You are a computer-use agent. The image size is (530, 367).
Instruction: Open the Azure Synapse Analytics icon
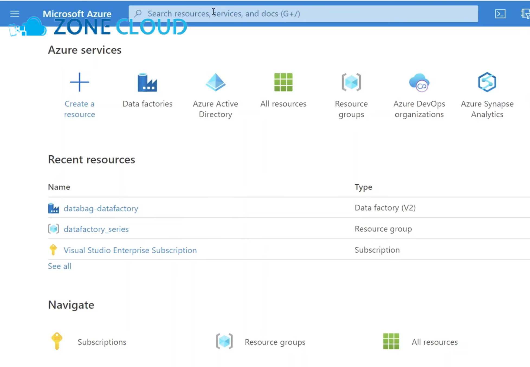tap(487, 82)
